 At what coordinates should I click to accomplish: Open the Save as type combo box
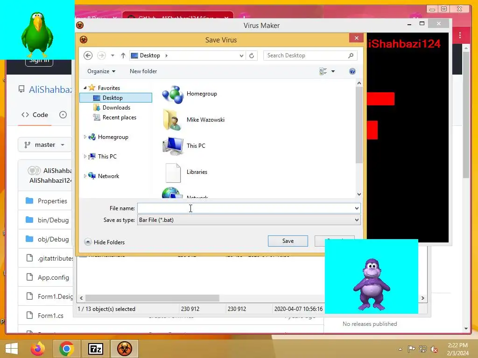pyautogui.click(x=249, y=220)
